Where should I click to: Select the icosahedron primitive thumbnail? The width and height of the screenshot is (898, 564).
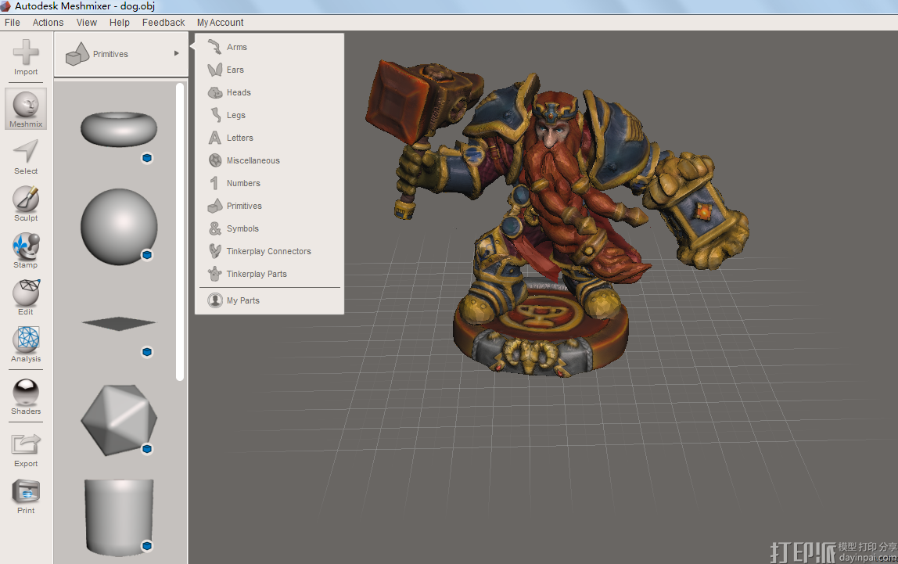point(119,420)
